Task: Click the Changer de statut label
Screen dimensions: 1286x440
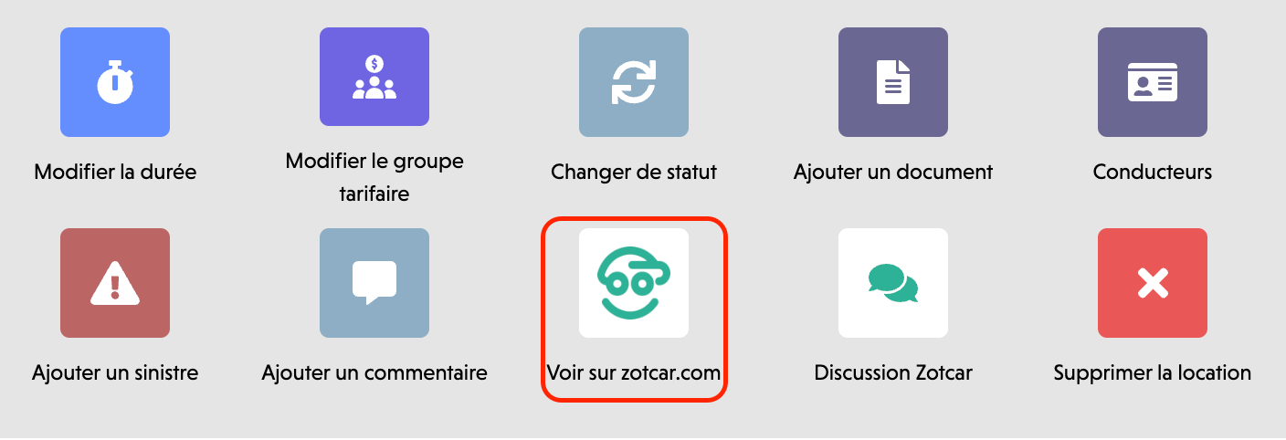Action: (634, 172)
